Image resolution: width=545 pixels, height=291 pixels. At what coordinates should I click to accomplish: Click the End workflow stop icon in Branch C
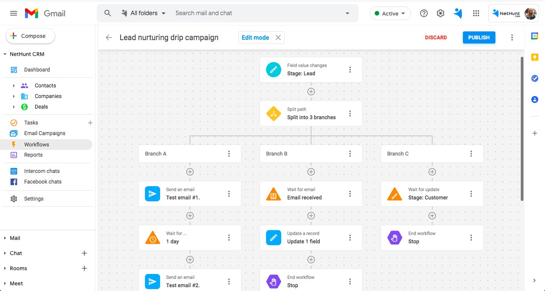(395, 238)
